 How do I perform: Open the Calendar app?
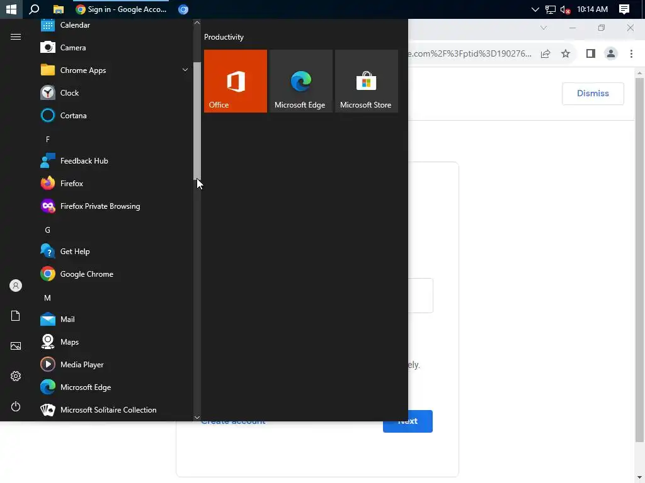(x=115, y=25)
